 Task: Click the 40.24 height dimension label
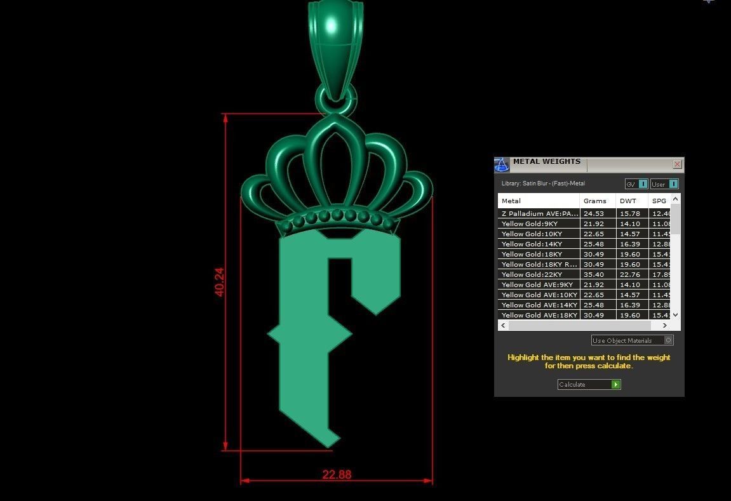point(219,282)
